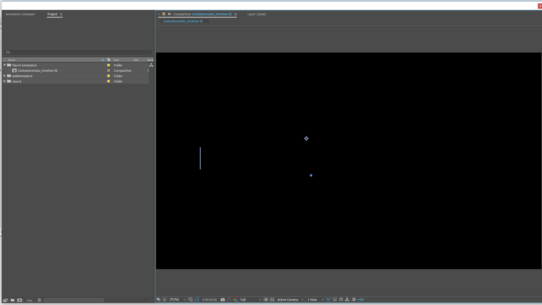Click the Create New Composition icon
542x305 pixels.
[19, 300]
